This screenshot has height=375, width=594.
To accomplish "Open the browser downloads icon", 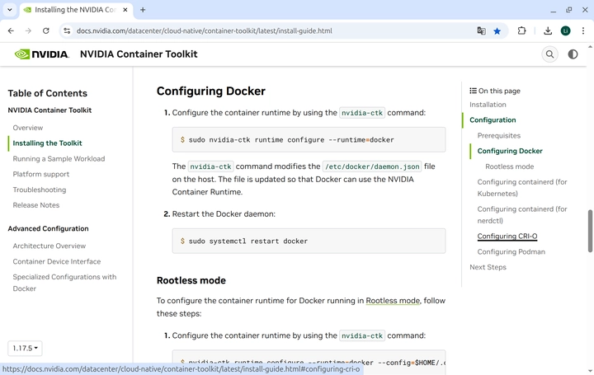I will (x=547, y=30).
